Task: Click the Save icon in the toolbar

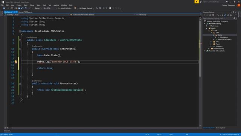Action: coord(19,8)
